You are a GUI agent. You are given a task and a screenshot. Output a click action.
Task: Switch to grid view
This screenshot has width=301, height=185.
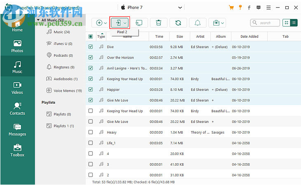coord(287,23)
